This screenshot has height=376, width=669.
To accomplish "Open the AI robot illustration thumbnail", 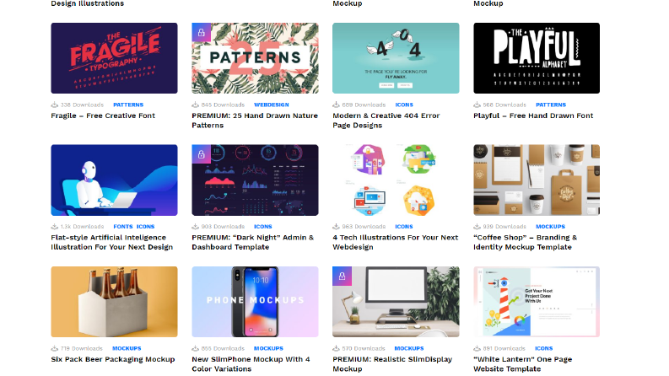I will (x=114, y=180).
